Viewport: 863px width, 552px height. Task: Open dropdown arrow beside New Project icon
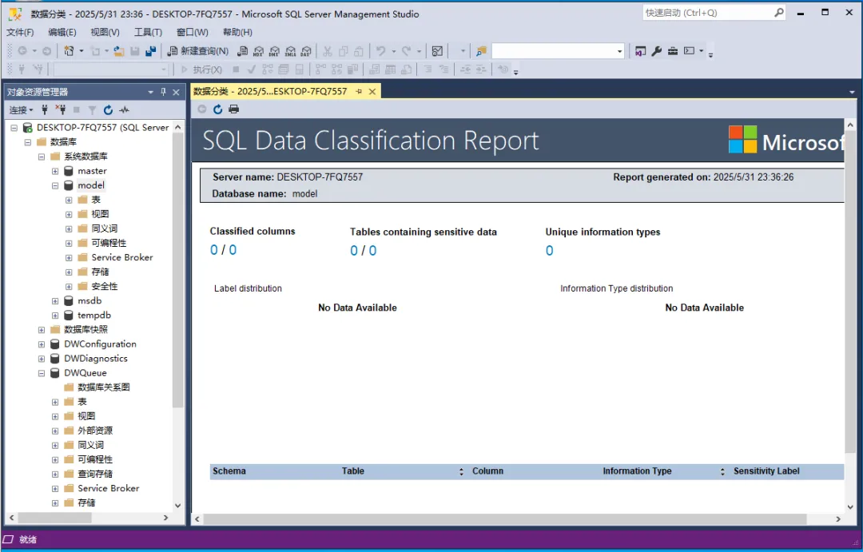[x=82, y=51]
